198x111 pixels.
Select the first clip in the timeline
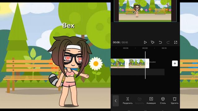[118, 64]
